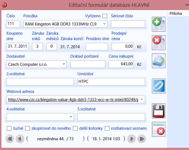
Task: Jump to the last record
Action: [x=141, y=139]
